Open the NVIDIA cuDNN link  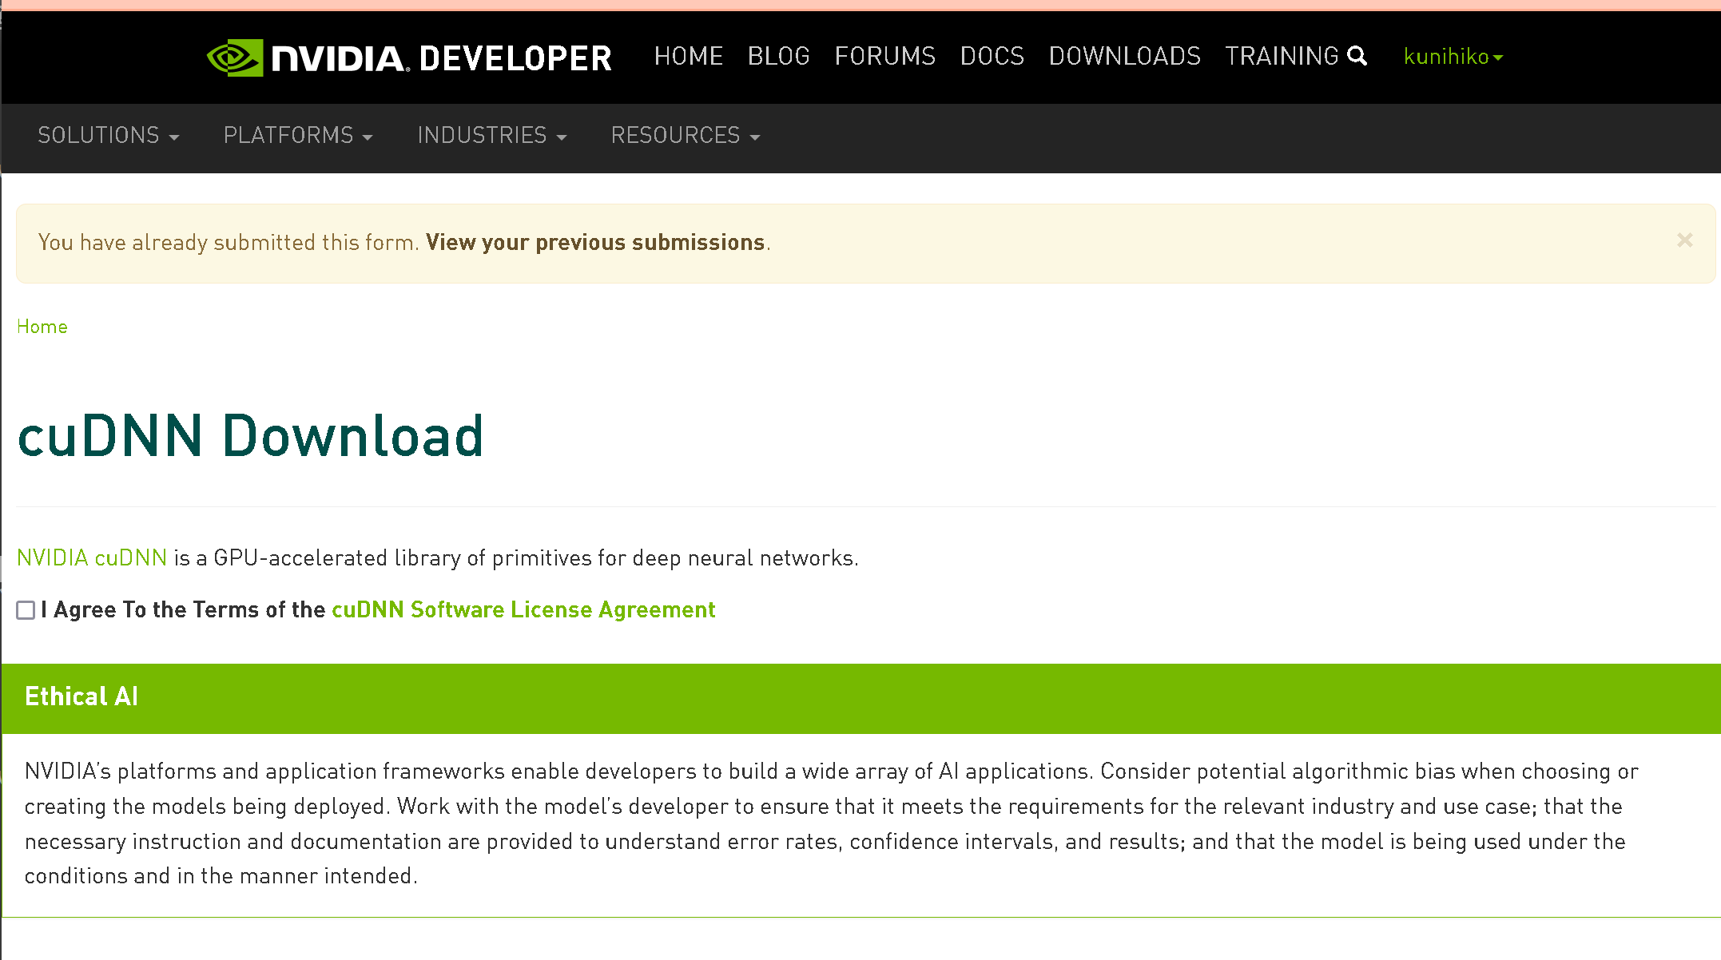coord(92,557)
